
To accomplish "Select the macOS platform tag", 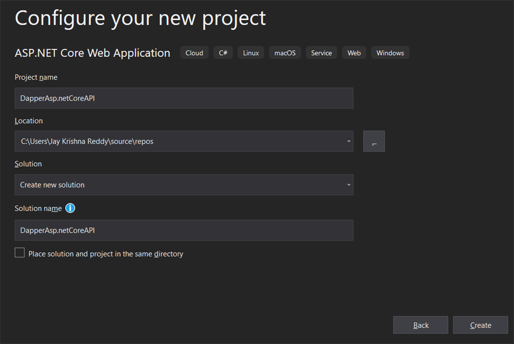I will 285,53.
